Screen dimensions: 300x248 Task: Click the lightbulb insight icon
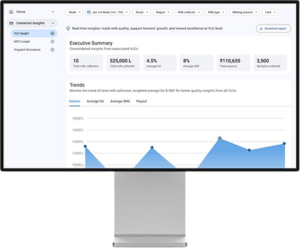pyautogui.click(x=68, y=28)
